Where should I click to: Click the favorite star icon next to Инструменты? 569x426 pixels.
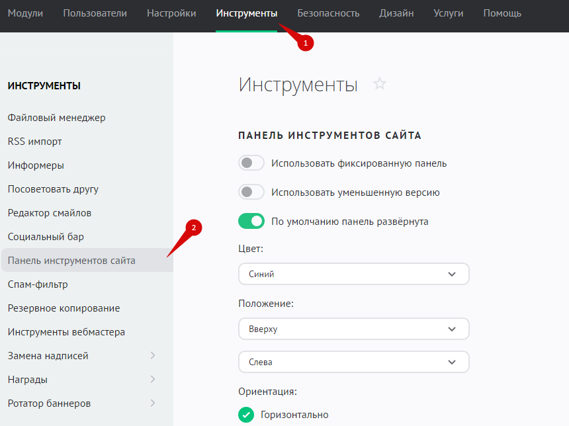tap(379, 84)
